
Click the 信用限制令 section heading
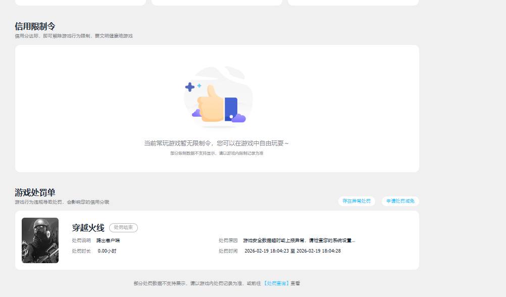35,26
